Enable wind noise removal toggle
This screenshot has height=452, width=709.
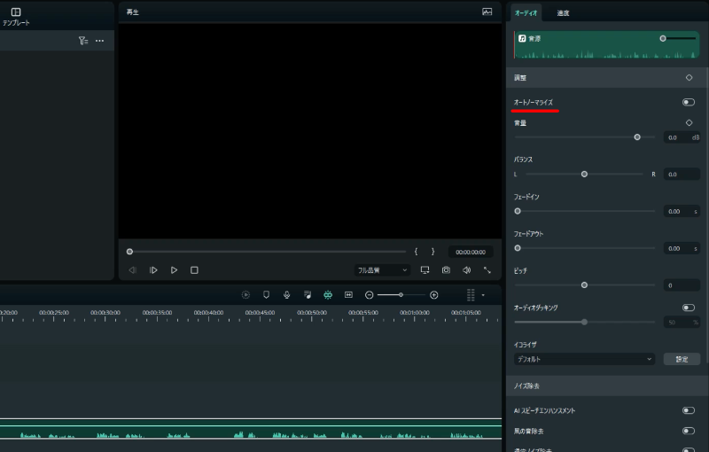[689, 431]
